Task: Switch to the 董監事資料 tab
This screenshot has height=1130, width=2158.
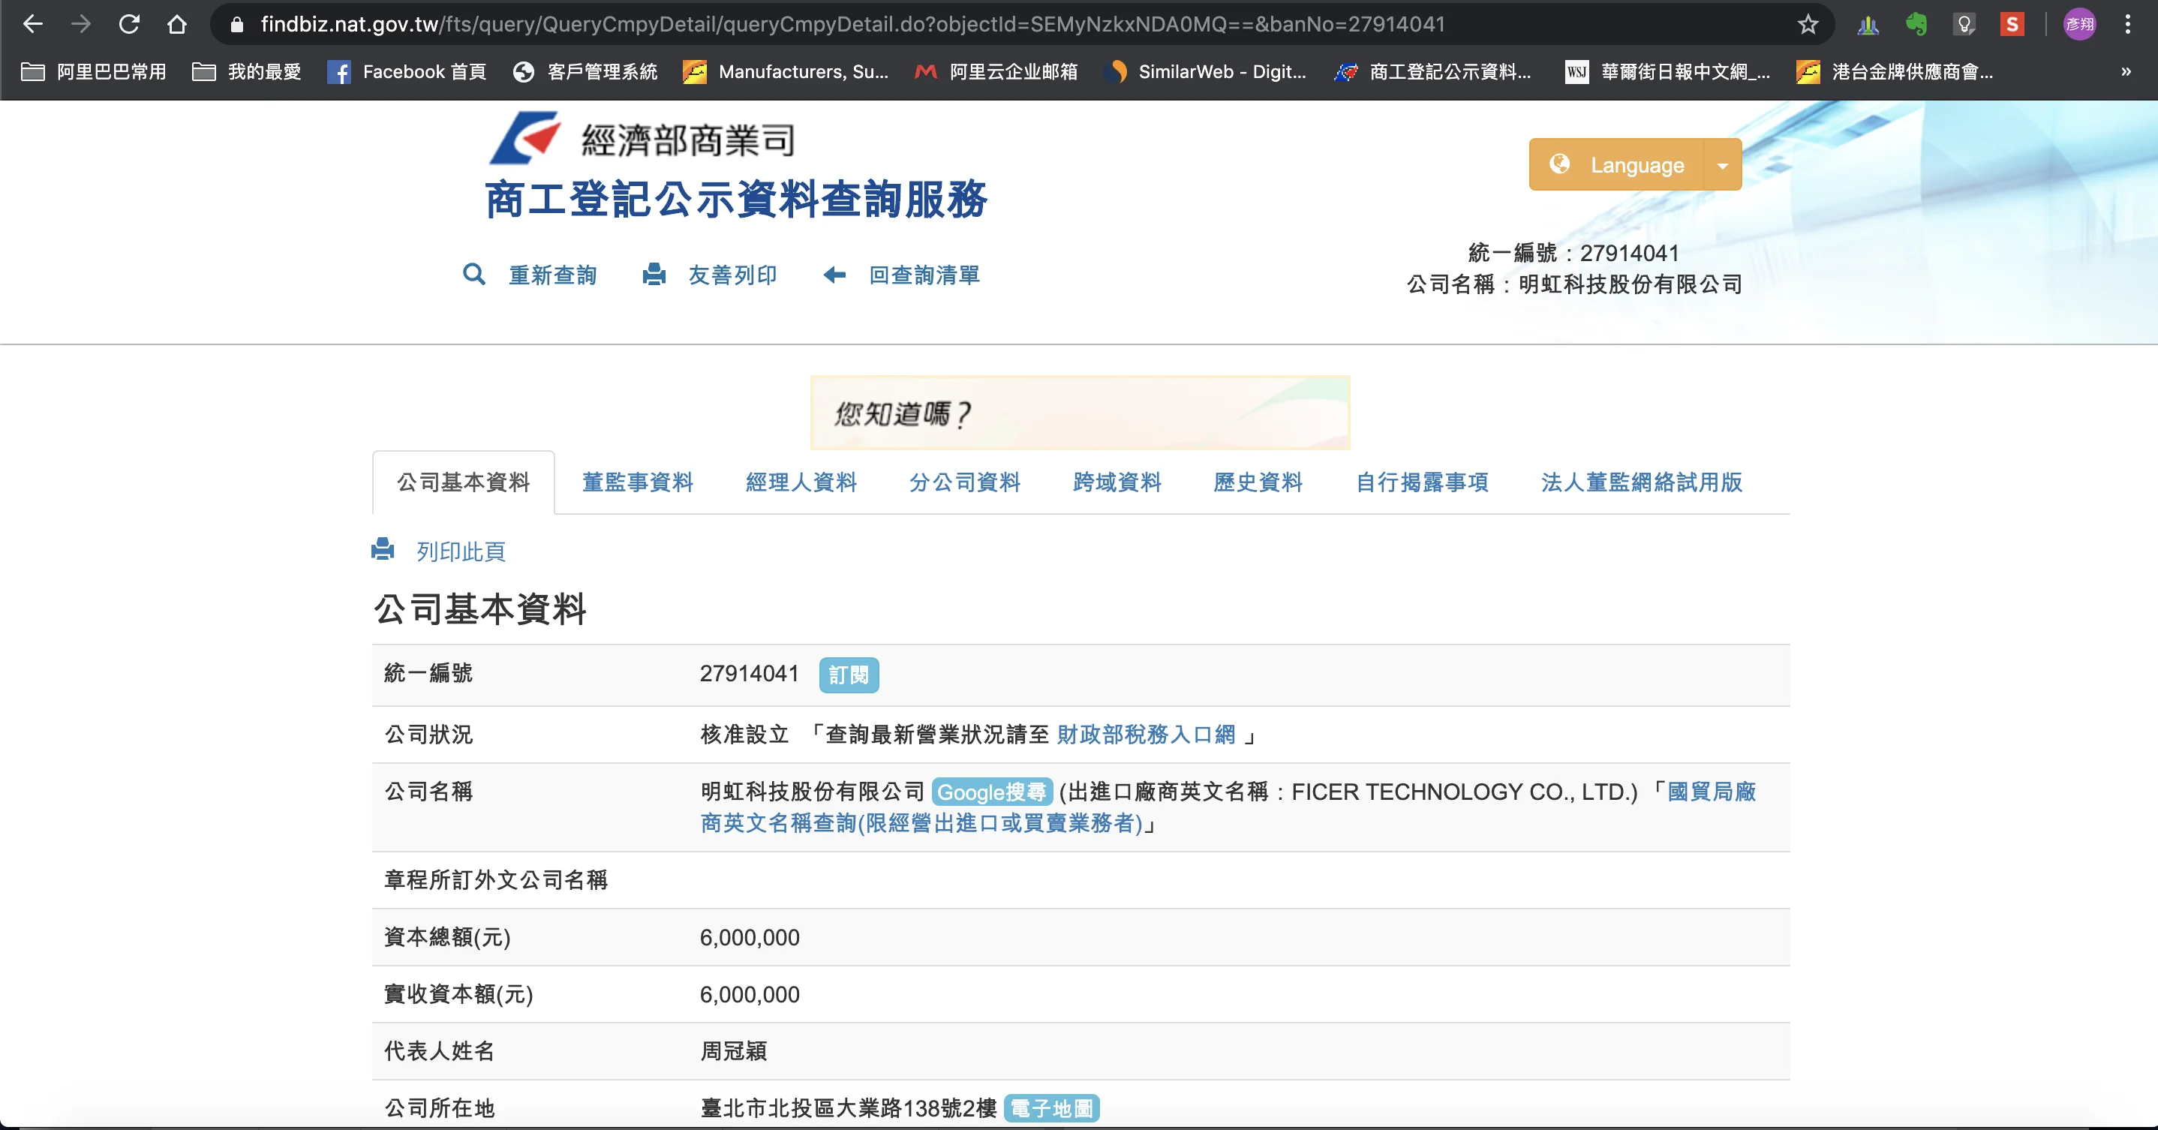Action: pyautogui.click(x=638, y=482)
